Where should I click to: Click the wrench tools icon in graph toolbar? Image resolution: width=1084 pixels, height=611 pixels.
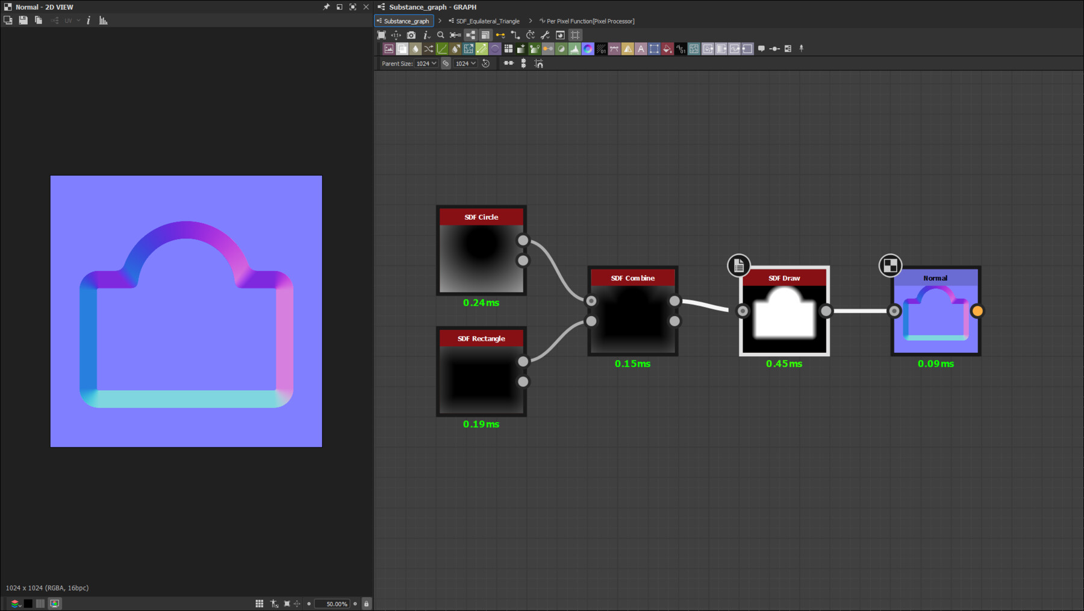tap(545, 35)
